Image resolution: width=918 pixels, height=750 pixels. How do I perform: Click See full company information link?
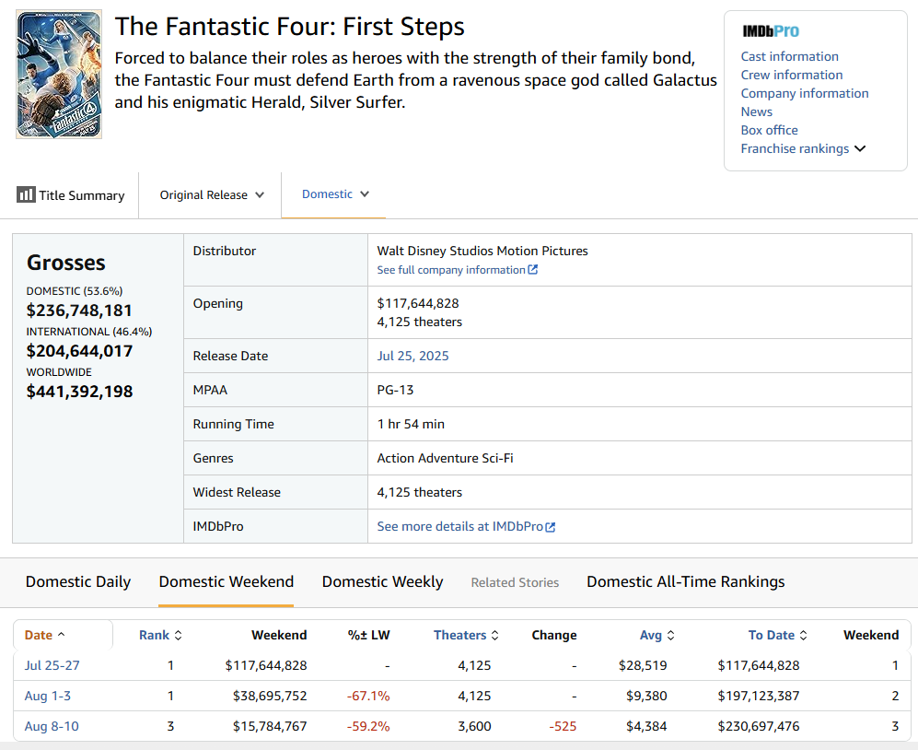[451, 270]
